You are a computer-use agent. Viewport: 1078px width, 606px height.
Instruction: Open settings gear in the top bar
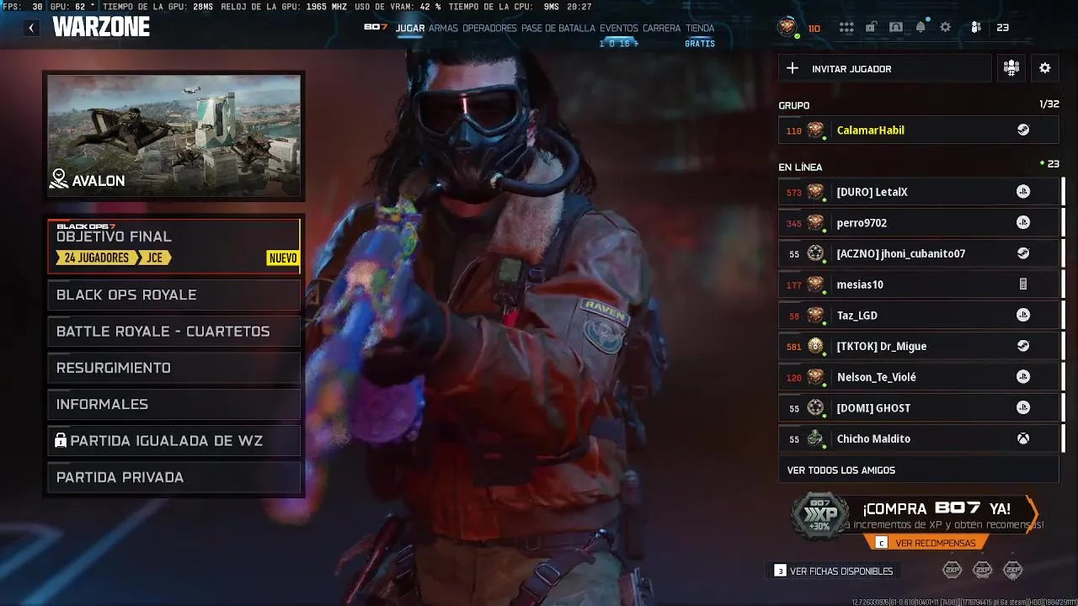point(946,28)
